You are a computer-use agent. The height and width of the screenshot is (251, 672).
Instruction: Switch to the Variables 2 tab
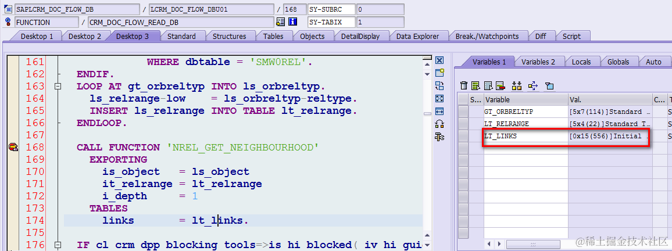[538, 62]
